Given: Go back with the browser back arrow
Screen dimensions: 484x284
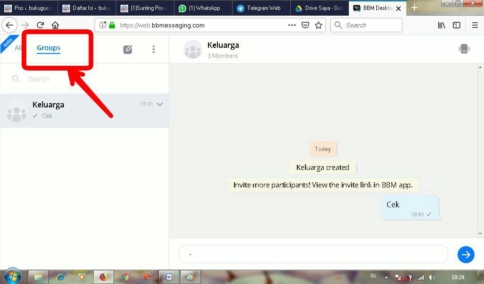Looking at the screenshot, I should coord(9,25).
